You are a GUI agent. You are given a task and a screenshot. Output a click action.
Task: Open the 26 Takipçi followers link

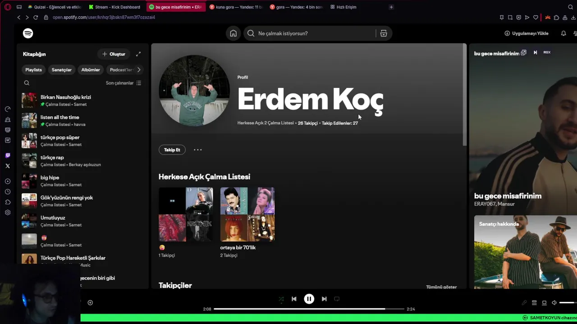(307, 123)
